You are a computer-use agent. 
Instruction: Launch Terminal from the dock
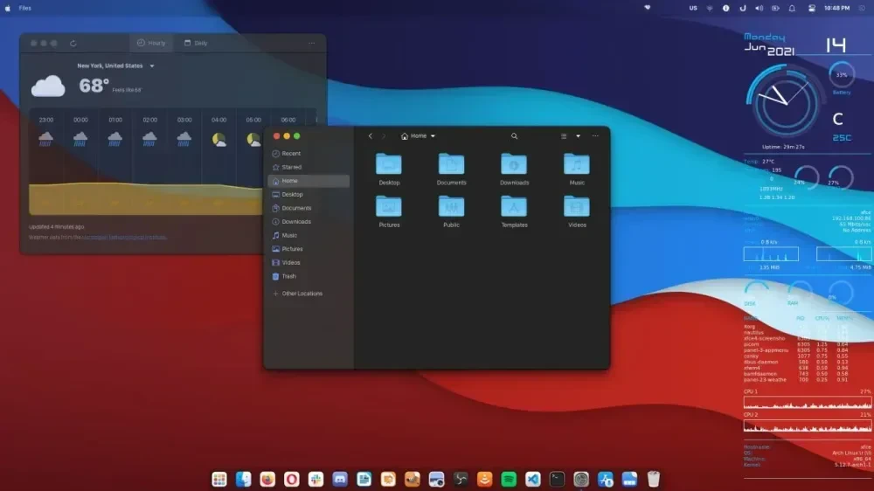(x=557, y=480)
